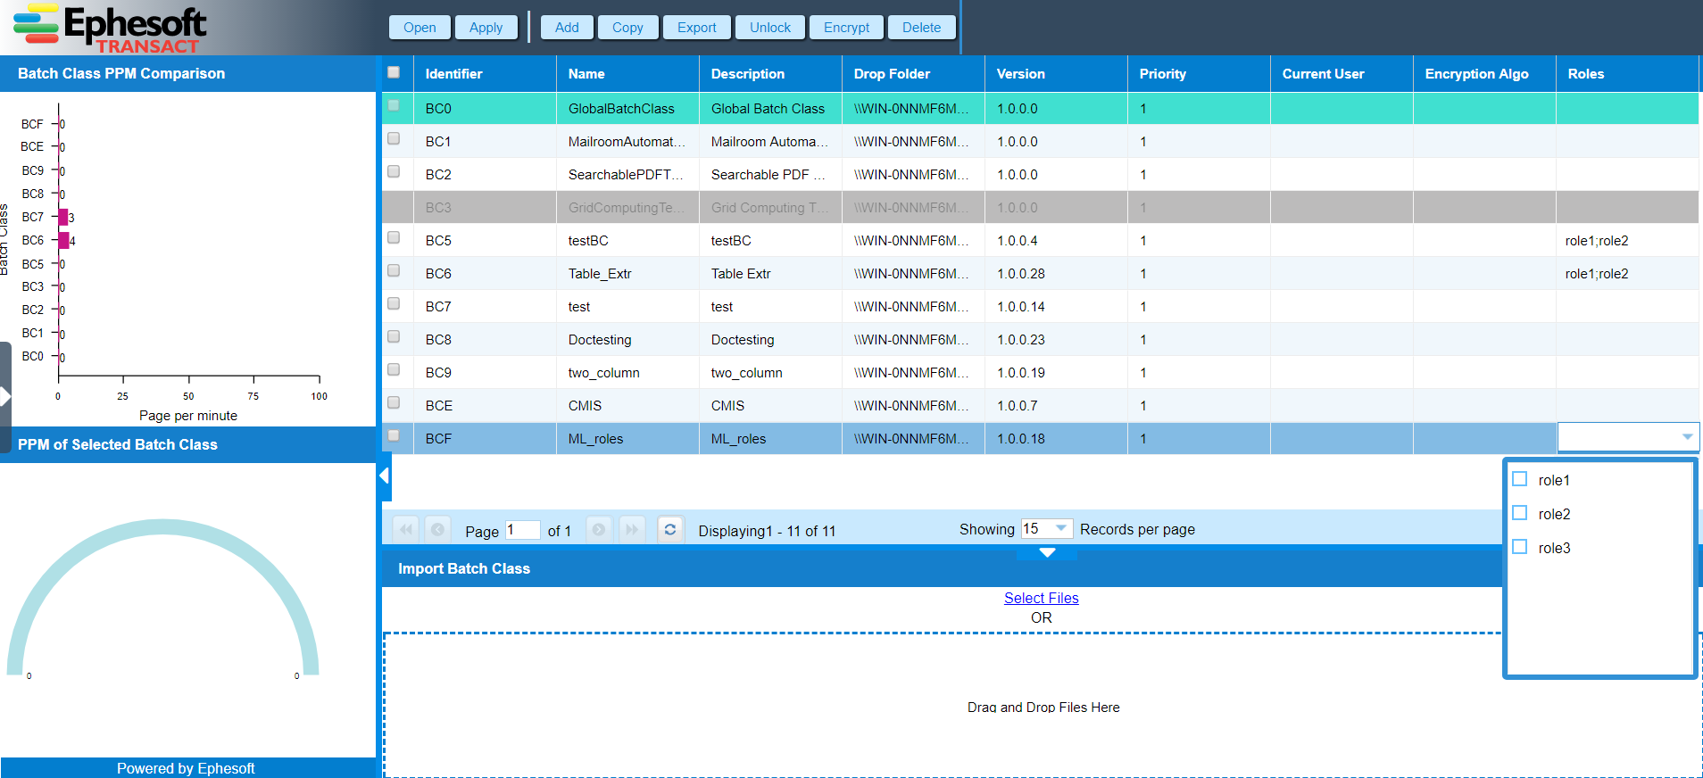This screenshot has height=778, width=1703.
Task: Check the BC6 Table_Extr row checkbox
Action: point(394,270)
